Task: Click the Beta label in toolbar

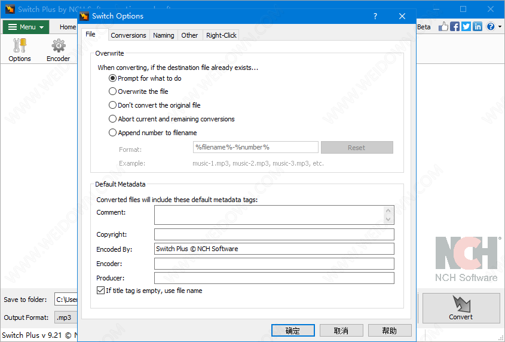Action: [424, 27]
